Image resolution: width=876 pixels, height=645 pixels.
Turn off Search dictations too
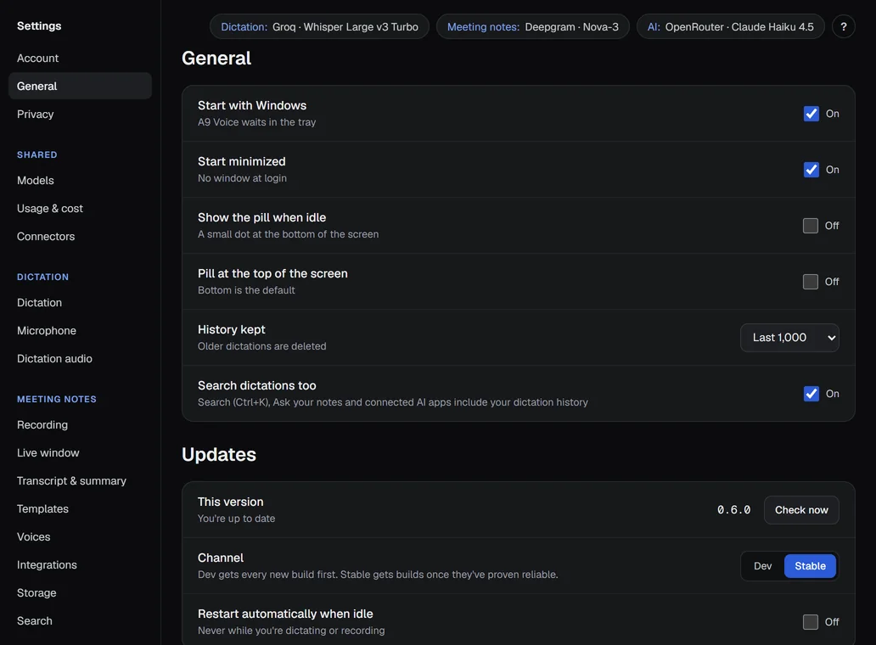tap(811, 394)
